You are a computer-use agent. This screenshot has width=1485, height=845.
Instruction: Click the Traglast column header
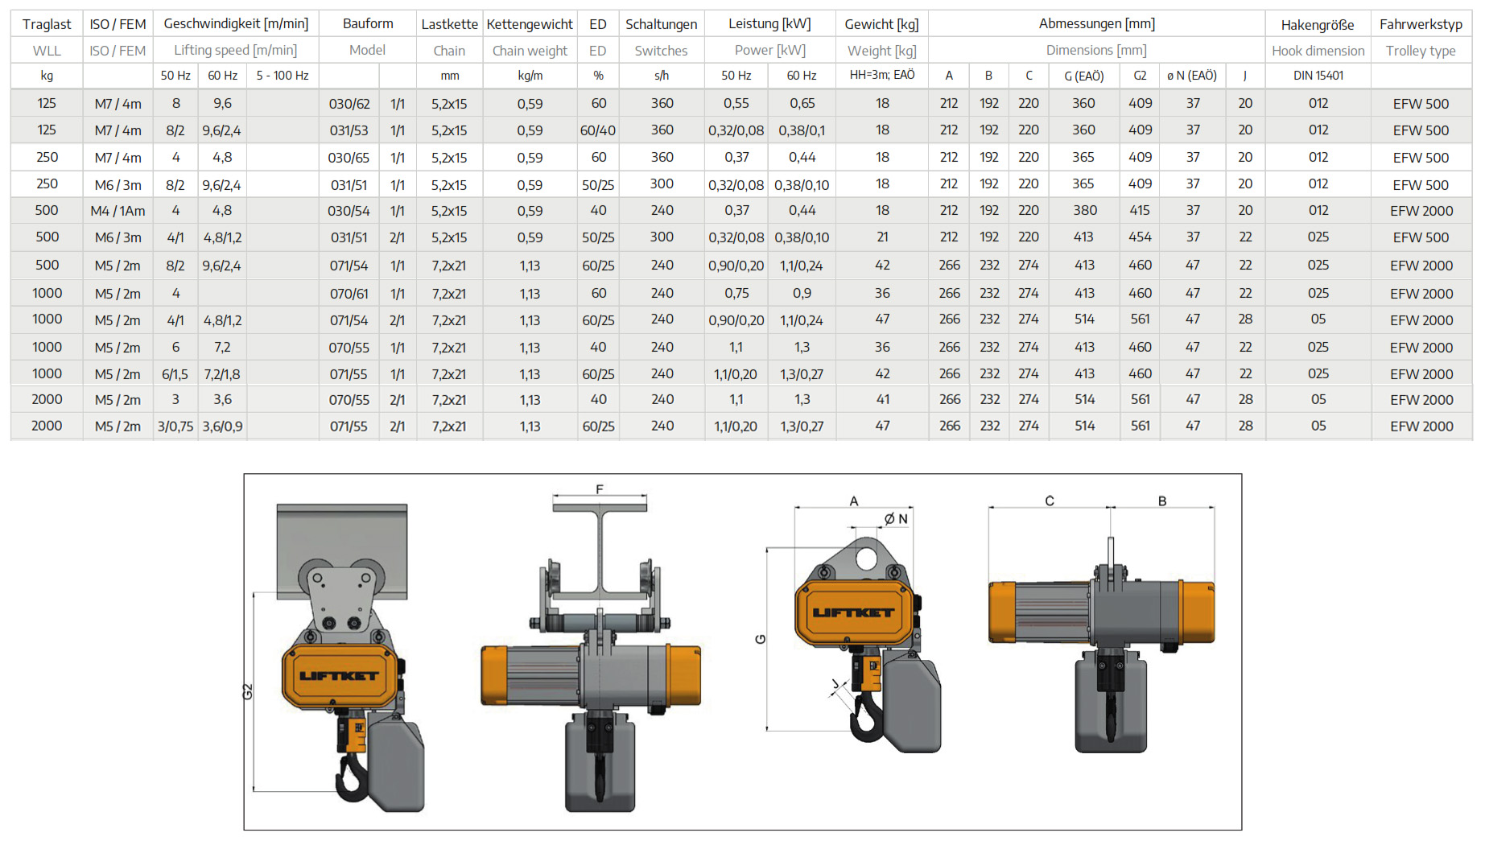click(x=47, y=24)
